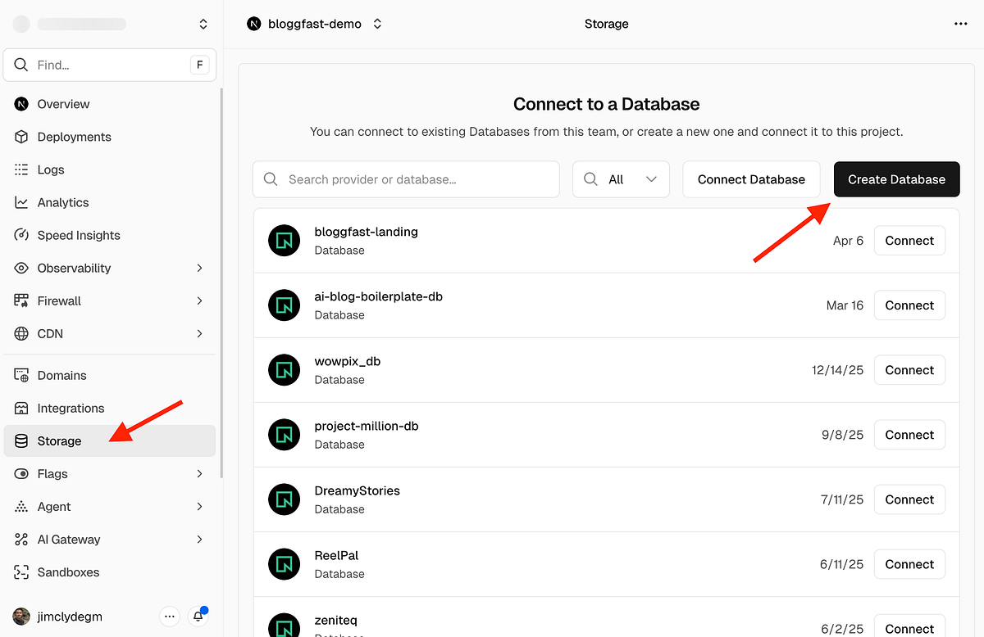Click the Logs list icon
Viewport: 984px width, 637px height.
pos(21,169)
